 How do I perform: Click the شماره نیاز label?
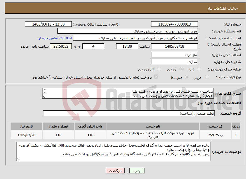point(232,24)
